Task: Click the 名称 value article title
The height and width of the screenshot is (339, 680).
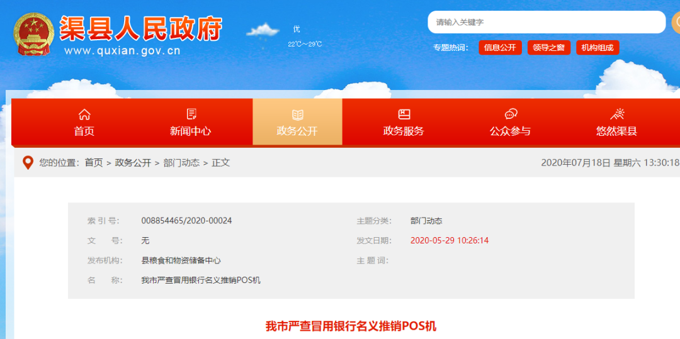Action: tap(201, 281)
